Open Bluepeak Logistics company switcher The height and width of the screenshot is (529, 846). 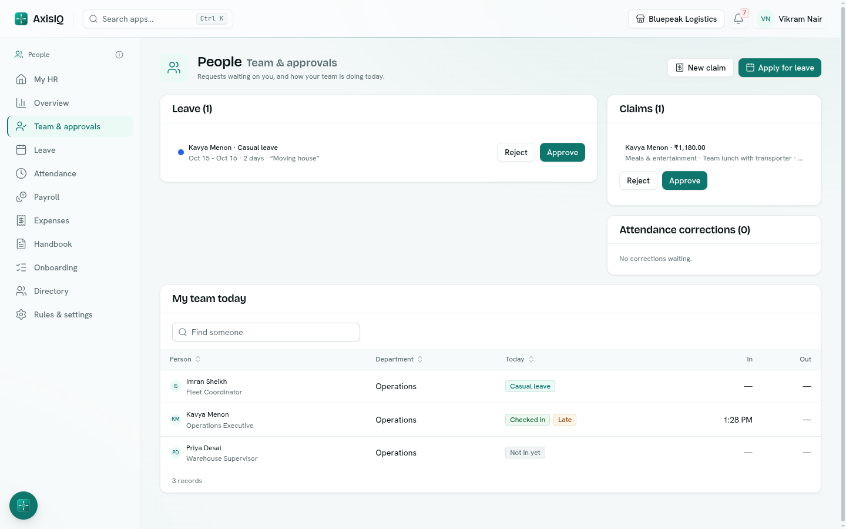point(676,19)
